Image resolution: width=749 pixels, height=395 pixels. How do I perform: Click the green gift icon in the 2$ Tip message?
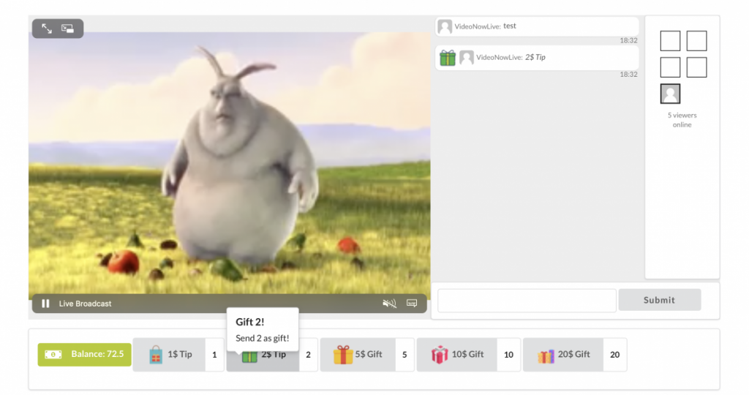pos(448,58)
